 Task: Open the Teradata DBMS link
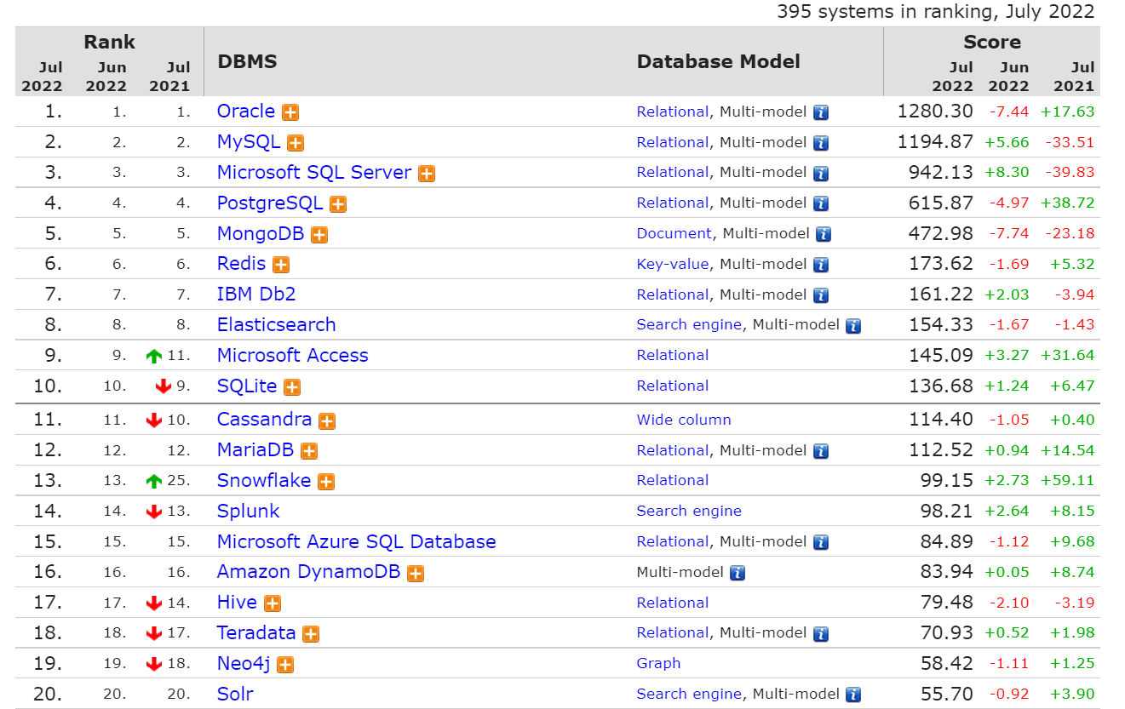pos(255,632)
